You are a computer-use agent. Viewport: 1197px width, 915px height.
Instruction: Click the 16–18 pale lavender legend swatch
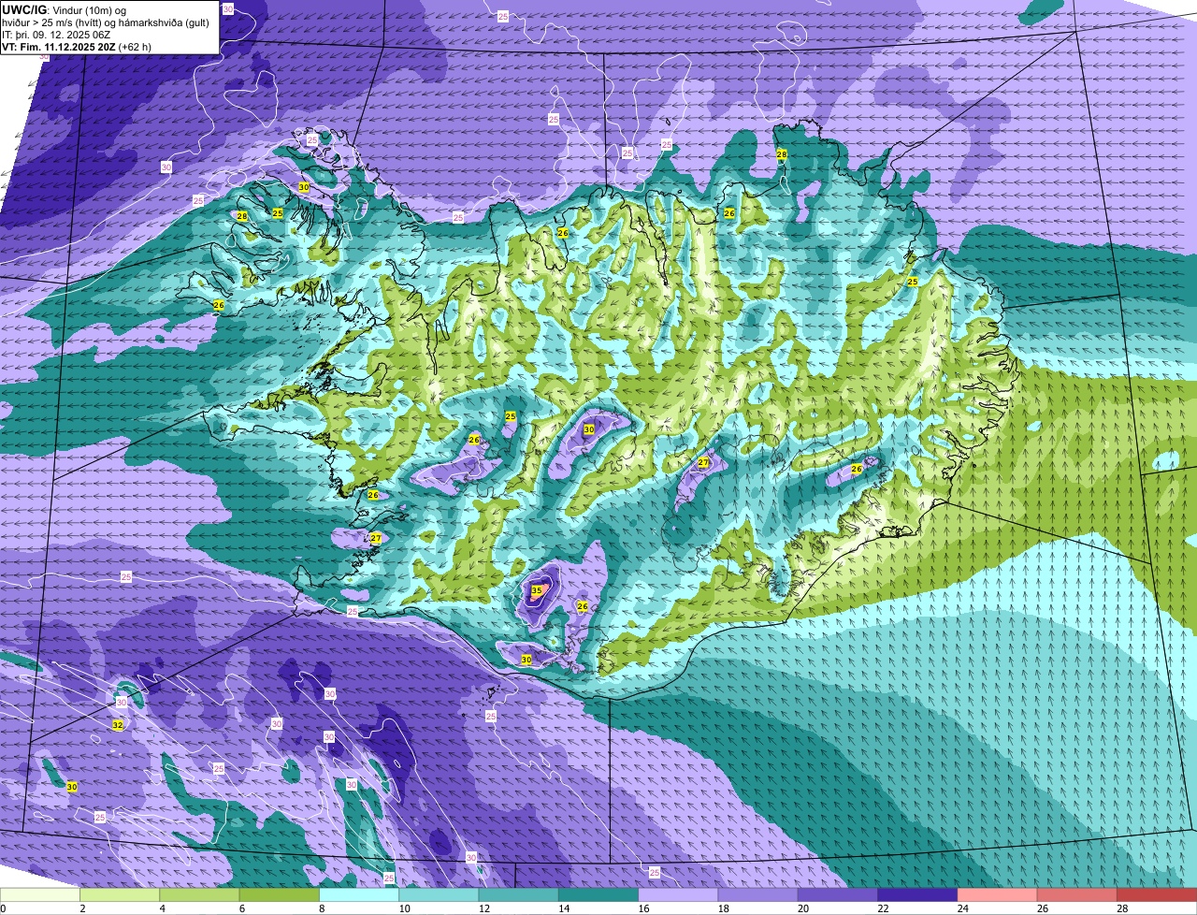(678, 895)
